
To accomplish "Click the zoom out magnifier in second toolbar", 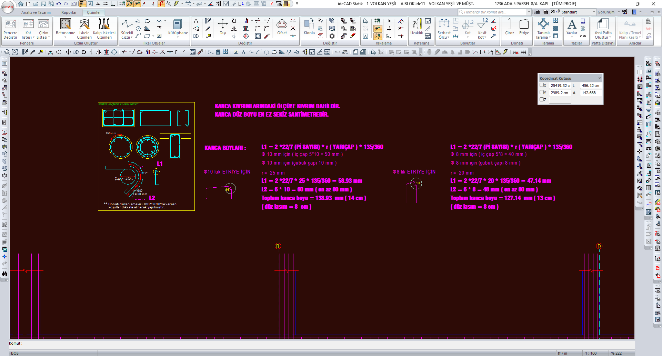I will tap(7, 52).
